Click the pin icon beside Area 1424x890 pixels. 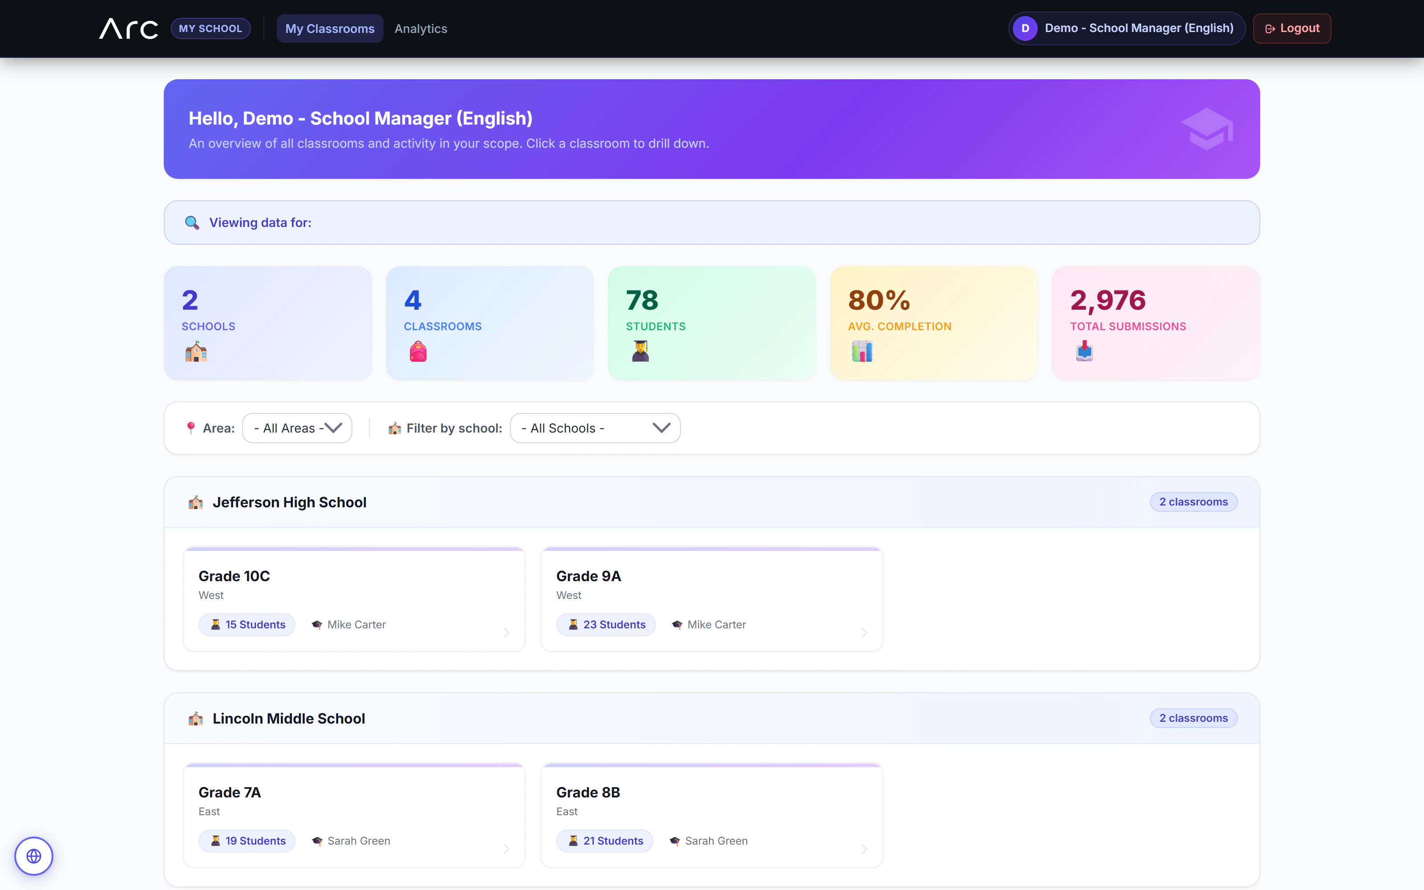190,428
